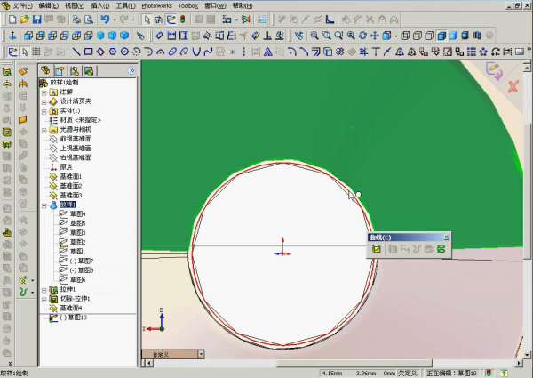Screen dimensions: 533x378
Task: Open the Toolbox menu
Action: tap(187, 5)
